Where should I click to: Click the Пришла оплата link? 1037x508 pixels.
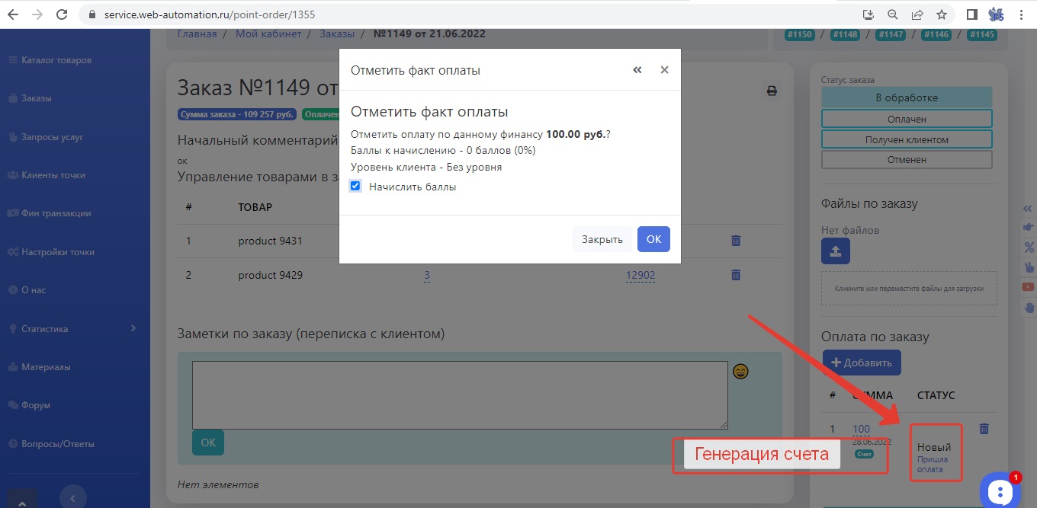[x=932, y=465]
